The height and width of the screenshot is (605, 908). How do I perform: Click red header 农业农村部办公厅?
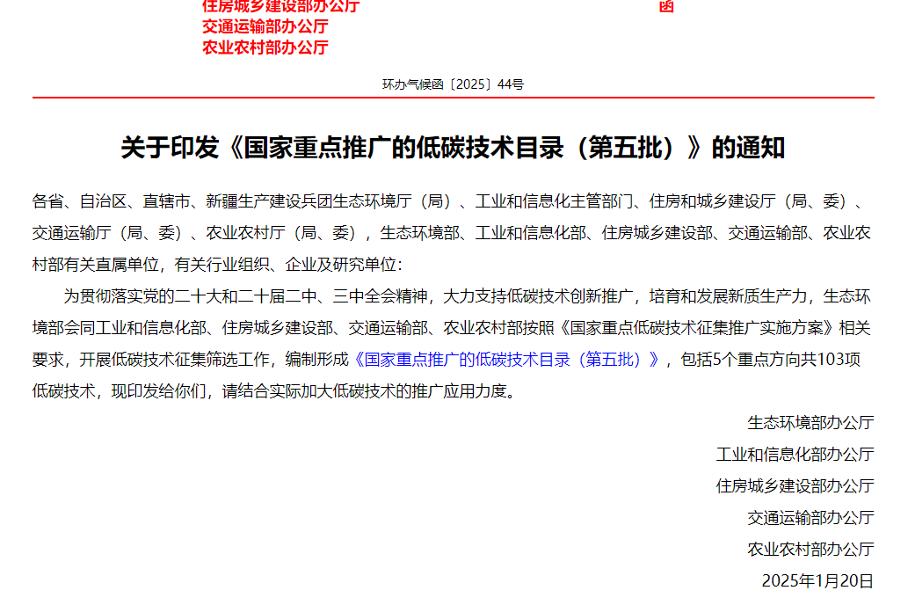265,47
